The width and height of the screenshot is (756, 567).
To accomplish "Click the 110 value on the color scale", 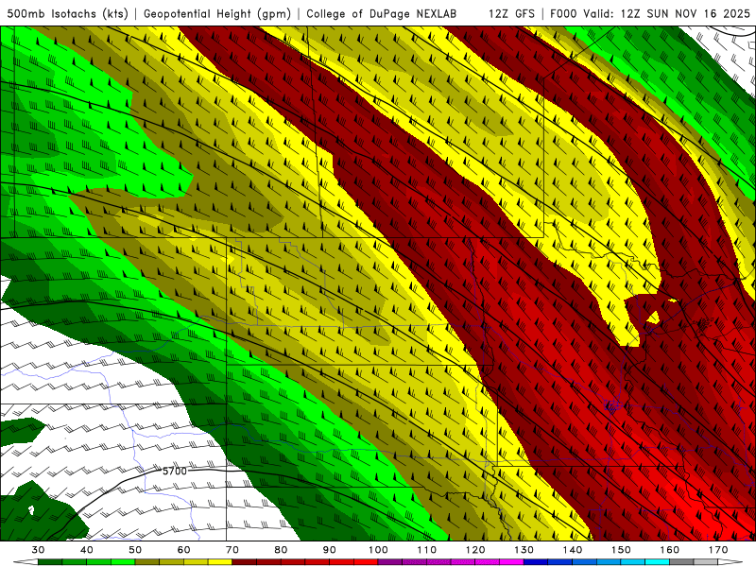I will (427, 550).
